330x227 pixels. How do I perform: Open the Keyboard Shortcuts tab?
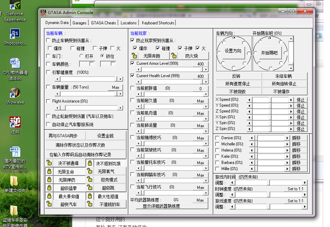pyautogui.click(x=158, y=23)
